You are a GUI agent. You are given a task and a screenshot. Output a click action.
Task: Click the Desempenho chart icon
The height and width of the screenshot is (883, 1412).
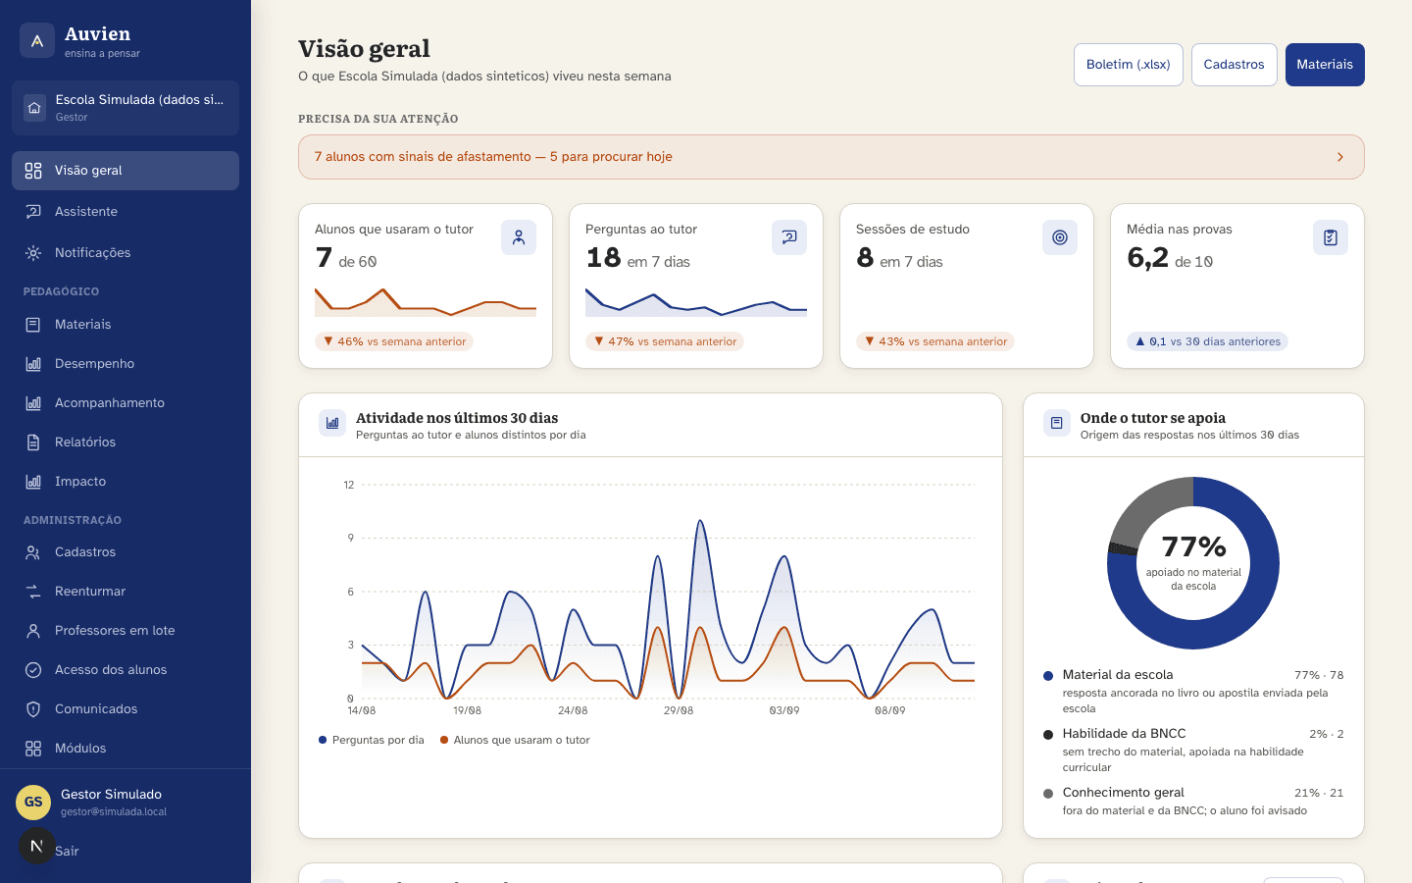point(33,364)
